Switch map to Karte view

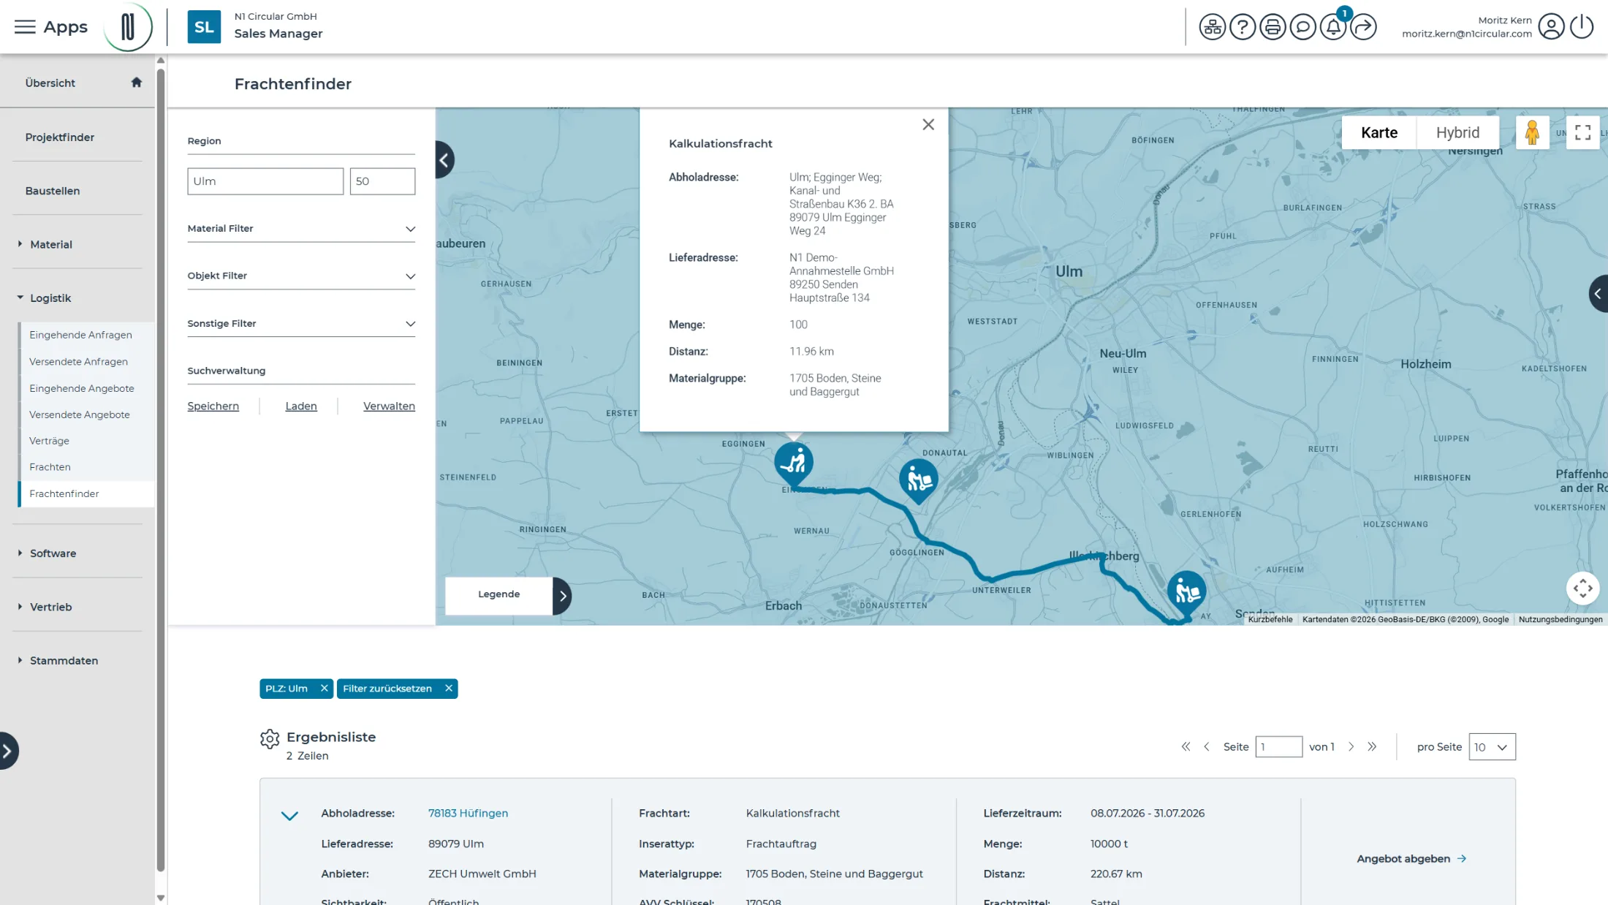[x=1378, y=133]
